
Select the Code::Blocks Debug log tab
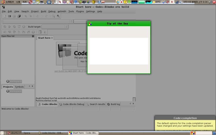pos(72,104)
